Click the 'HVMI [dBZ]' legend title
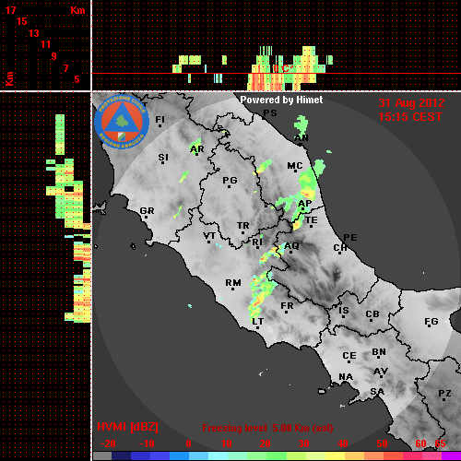Screen dimensions: 461x461 coord(127,427)
